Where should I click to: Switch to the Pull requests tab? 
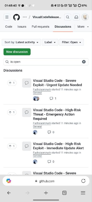pyautogui.click(x=40, y=27)
